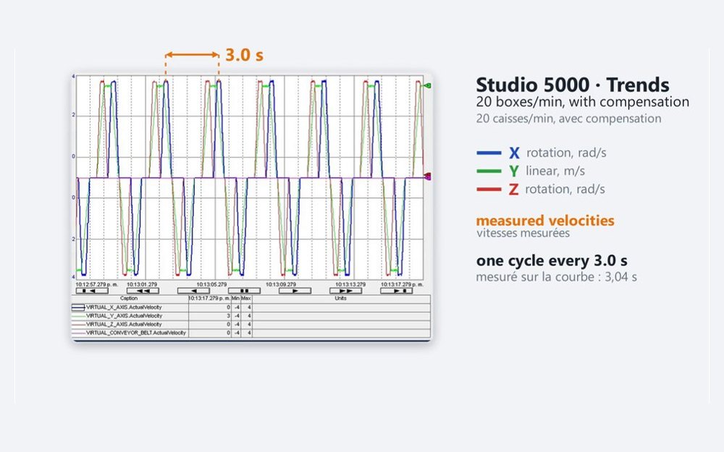Click Z rotation, rad/s legend entry

tap(541, 189)
